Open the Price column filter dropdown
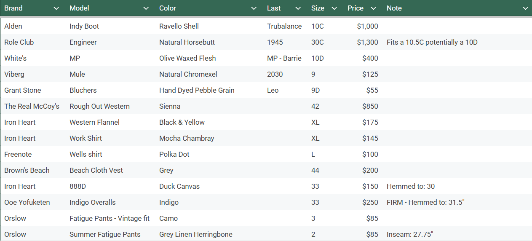This screenshot has width=532, height=241. click(x=373, y=8)
